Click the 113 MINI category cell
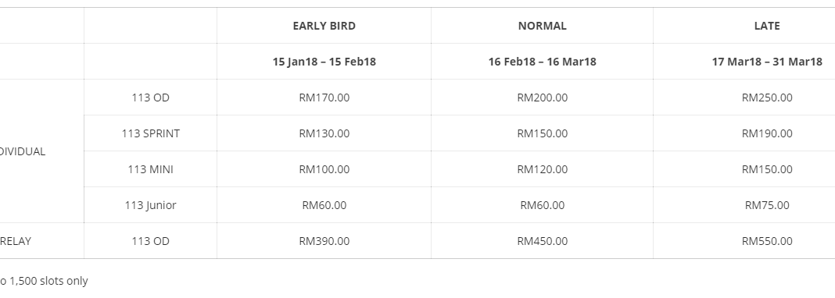This screenshot has height=298, width=835. click(150, 169)
